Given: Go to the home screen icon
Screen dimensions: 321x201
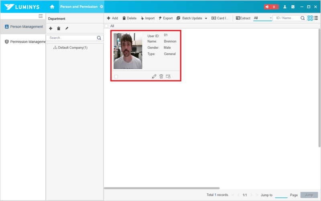Looking at the screenshot, I should (52, 7).
